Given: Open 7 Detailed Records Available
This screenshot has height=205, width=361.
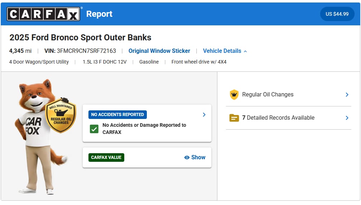Looking at the screenshot, I should pyautogui.click(x=289, y=118).
